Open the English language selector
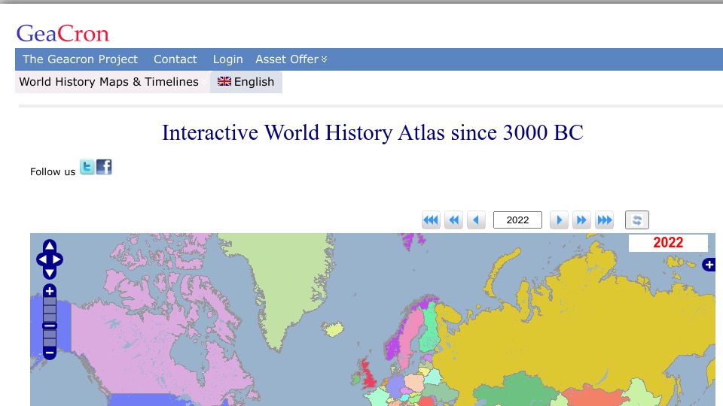The width and height of the screenshot is (723, 406). pyautogui.click(x=246, y=82)
